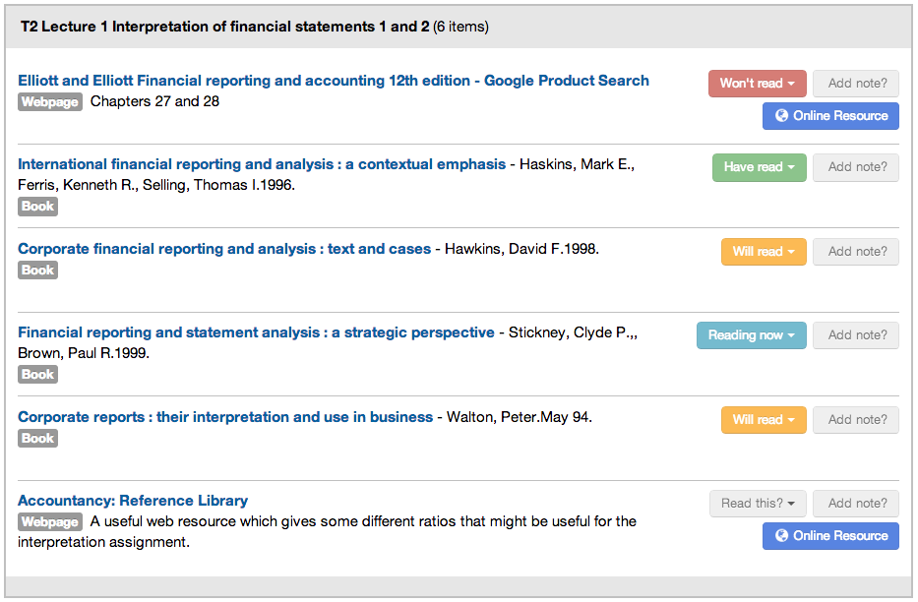Click Online Resource for Accountancy Reference Library

tap(829, 535)
